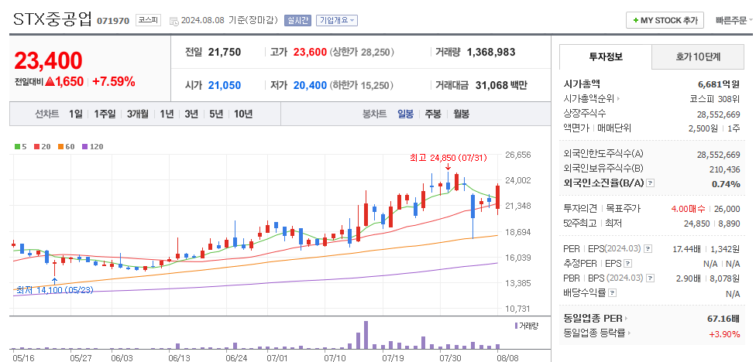Click the tallest volume bar near 07/10

point(366,335)
